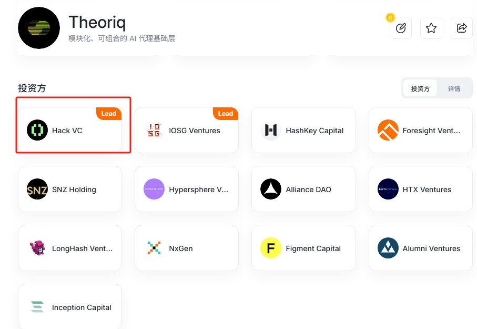Select the LongHash Ventures card
The width and height of the screenshot is (477, 329).
pos(70,248)
